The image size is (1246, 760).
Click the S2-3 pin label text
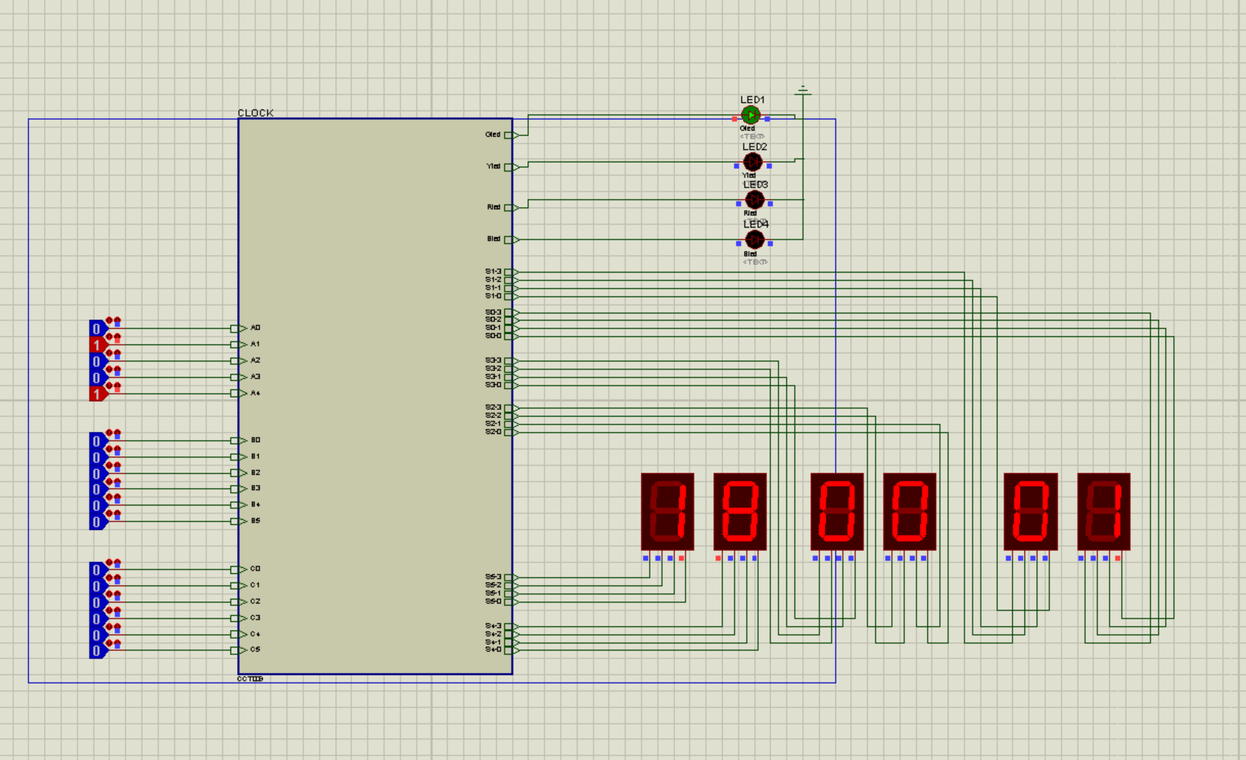point(493,407)
